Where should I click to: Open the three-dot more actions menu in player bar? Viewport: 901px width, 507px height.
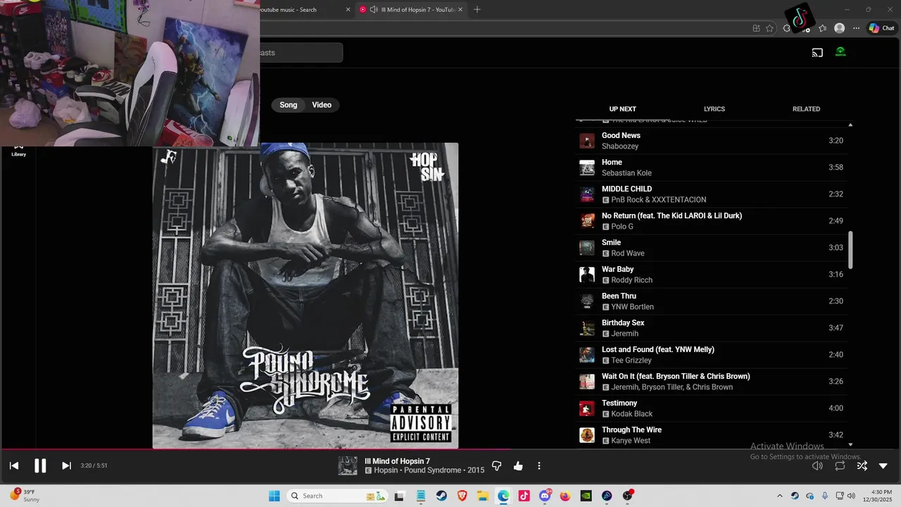pyautogui.click(x=539, y=465)
